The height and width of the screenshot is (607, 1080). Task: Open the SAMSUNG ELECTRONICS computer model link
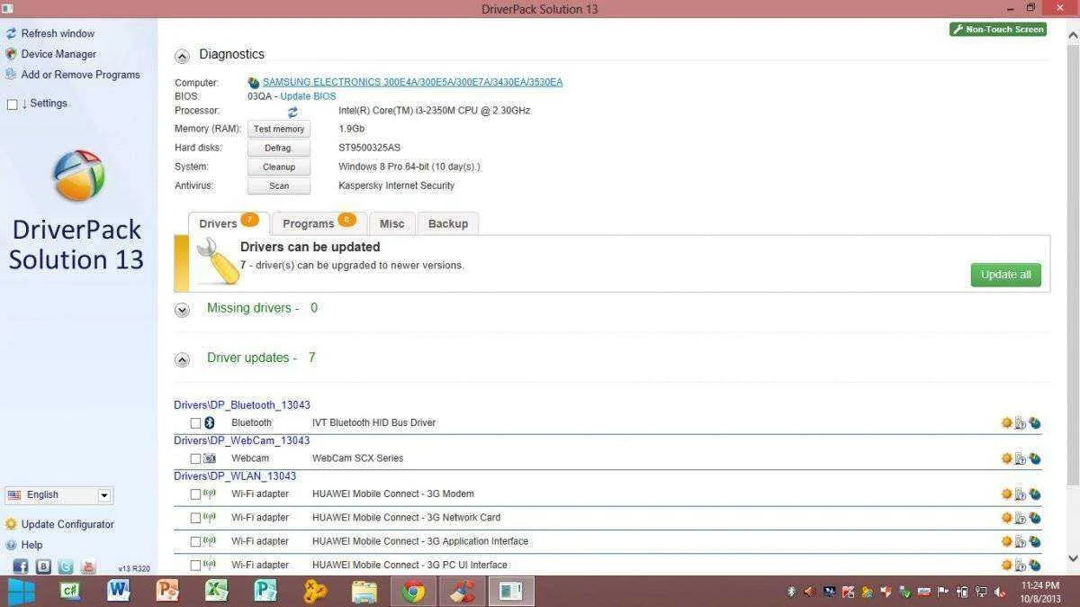pyautogui.click(x=412, y=82)
